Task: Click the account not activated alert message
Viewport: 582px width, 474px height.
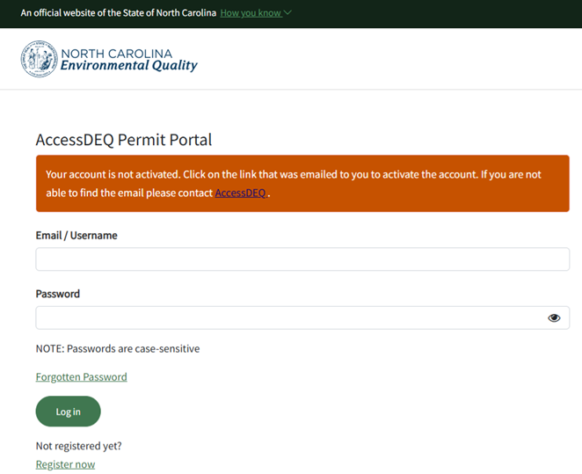Action: pos(302,184)
